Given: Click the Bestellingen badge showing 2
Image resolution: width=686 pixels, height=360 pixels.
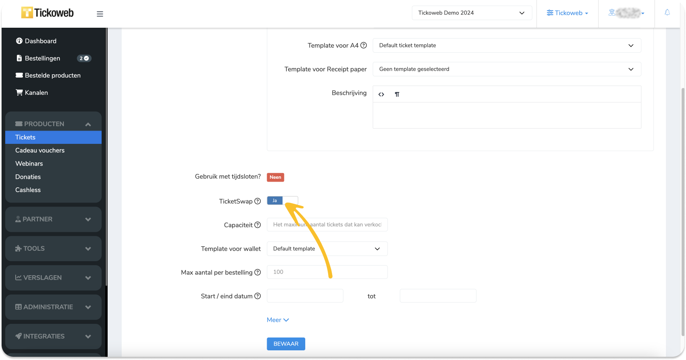Looking at the screenshot, I should point(84,58).
